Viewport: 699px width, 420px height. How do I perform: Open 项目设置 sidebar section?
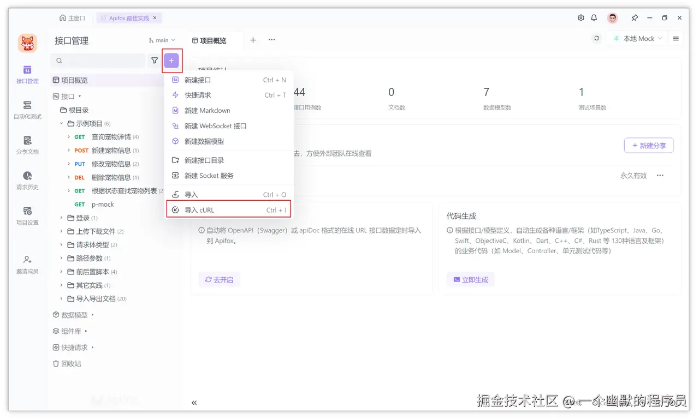(x=27, y=216)
